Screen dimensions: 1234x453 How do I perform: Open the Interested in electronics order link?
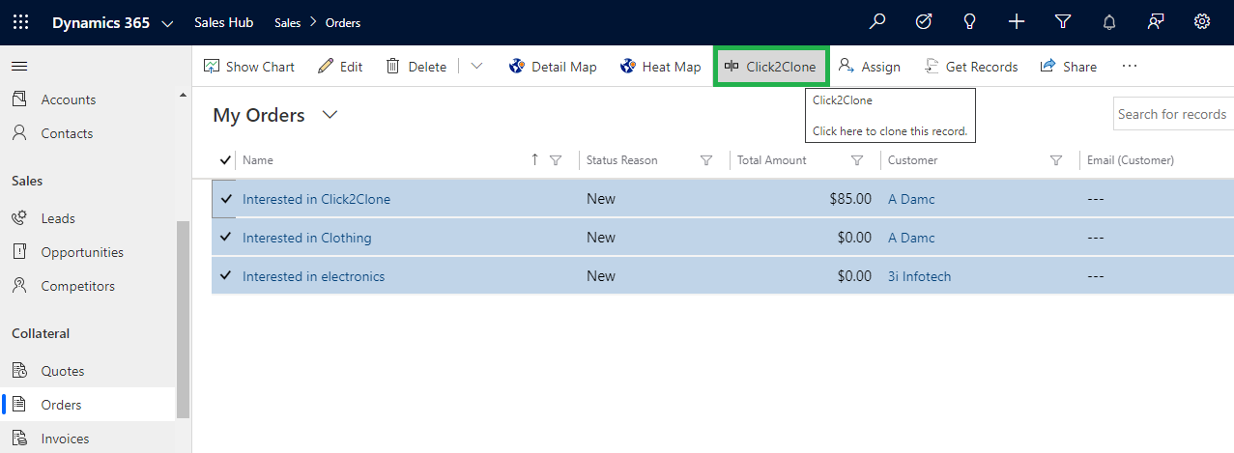coord(313,276)
